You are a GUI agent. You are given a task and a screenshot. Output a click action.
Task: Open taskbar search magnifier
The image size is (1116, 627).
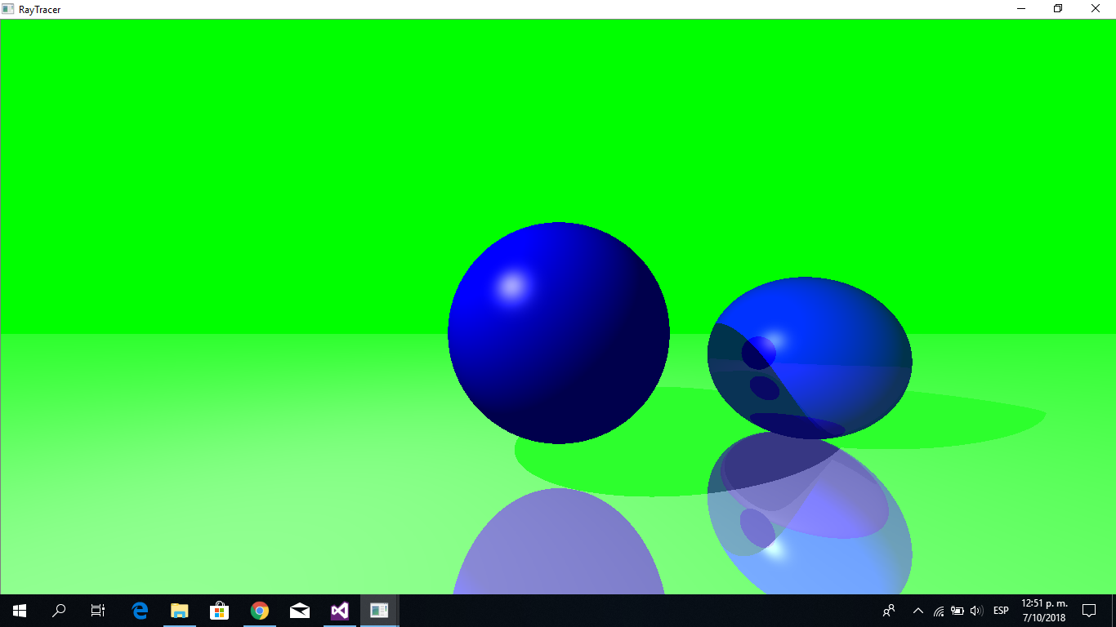click(x=59, y=611)
